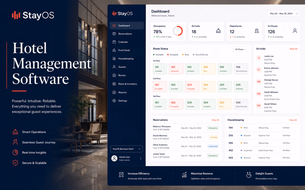
Task: Click Olivia Anderson's Confirmed badge
Action: point(213,146)
